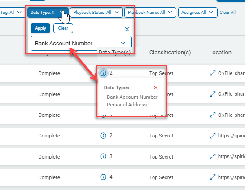Viewport: 245px width, 194px height.
Task: Click info icon in first row with 2
Action: pyautogui.click(x=103, y=73)
